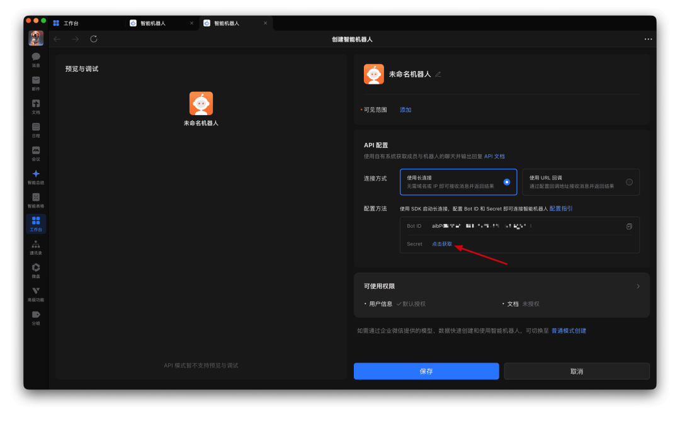Click 点击获取 to get the Secret

point(442,244)
